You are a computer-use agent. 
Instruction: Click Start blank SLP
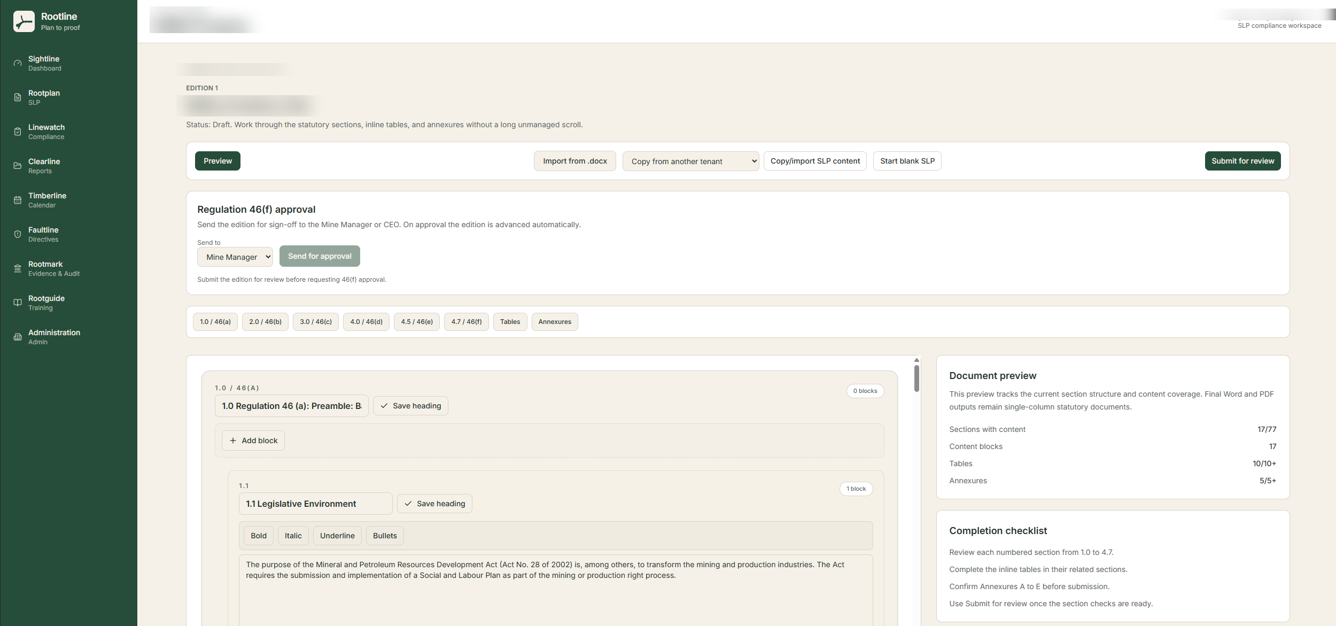click(x=907, y=161)
